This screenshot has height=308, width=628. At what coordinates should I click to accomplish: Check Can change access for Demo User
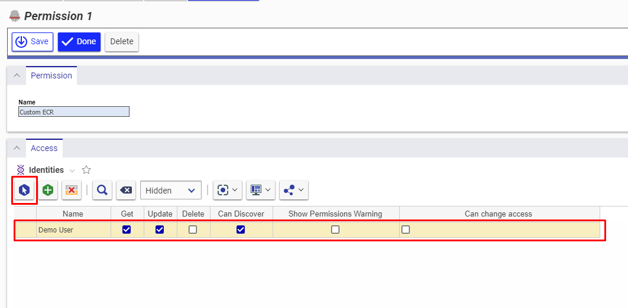click(406, 230)
